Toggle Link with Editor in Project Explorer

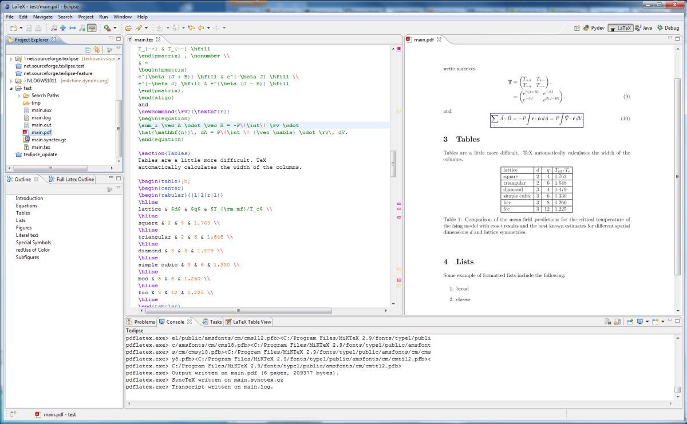(97, 50)
